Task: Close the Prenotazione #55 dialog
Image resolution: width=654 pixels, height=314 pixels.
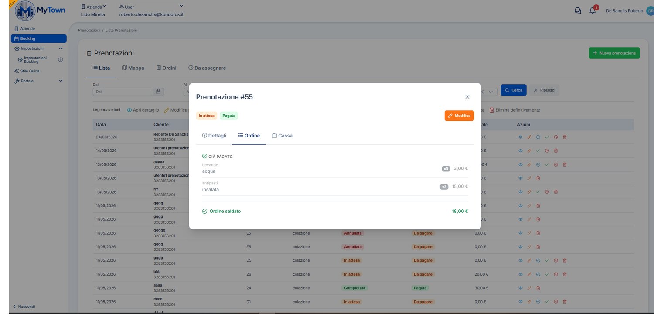Action: (x=467, y=97)
